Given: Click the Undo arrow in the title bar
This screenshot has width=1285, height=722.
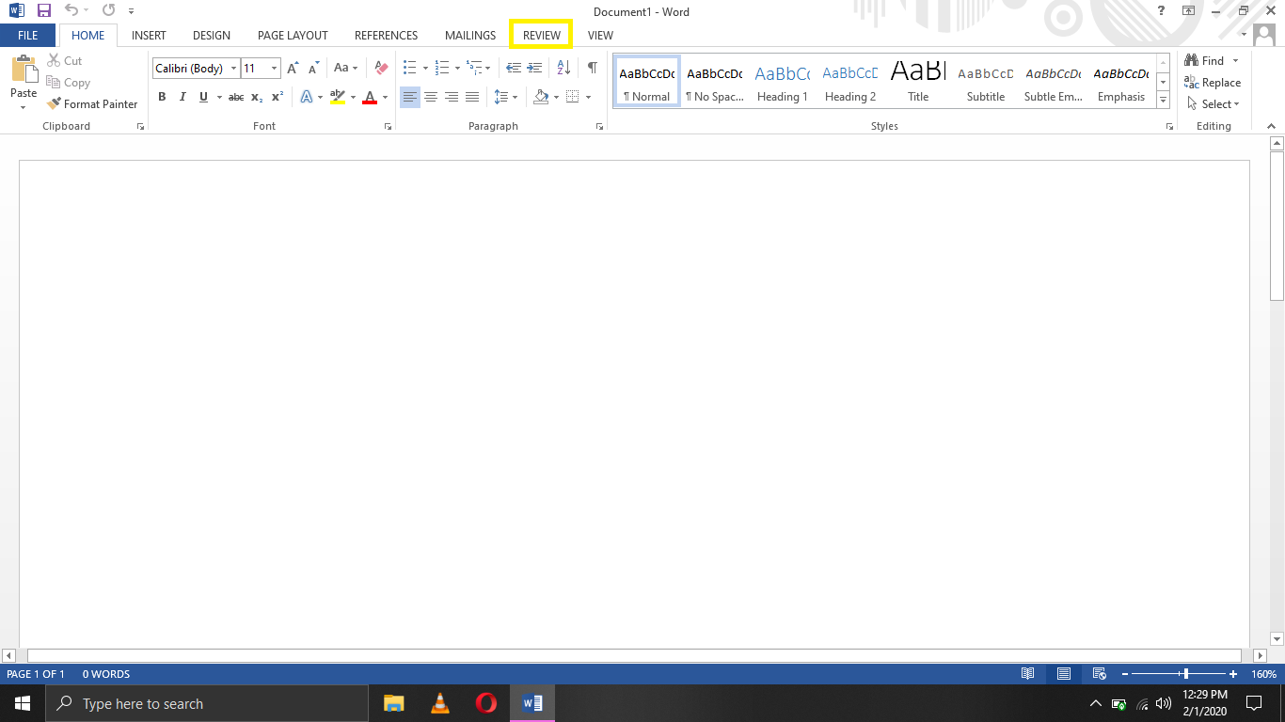Looking at the screenshot, I should [x=71, y=11].
